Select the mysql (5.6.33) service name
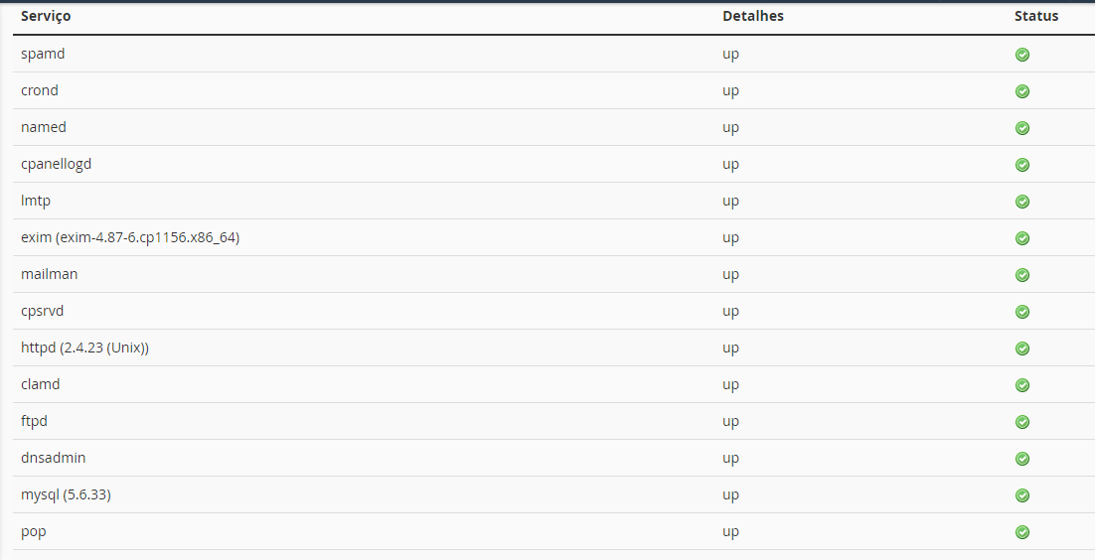This screenshot has height=560, width=1095. coord(66,495)
